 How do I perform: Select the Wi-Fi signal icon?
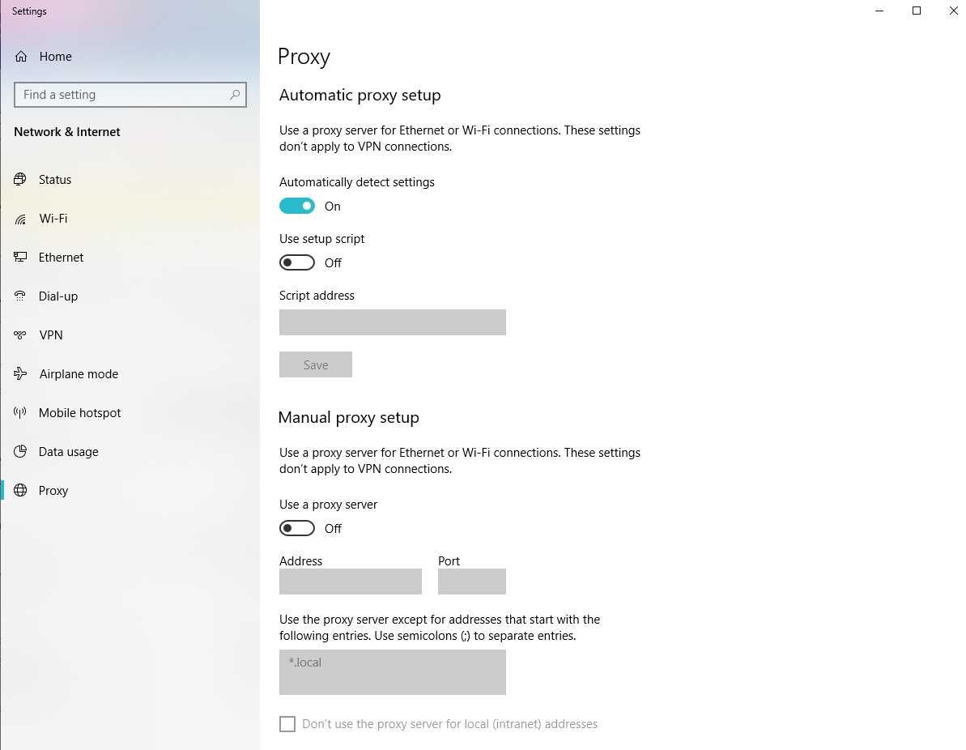20,219
